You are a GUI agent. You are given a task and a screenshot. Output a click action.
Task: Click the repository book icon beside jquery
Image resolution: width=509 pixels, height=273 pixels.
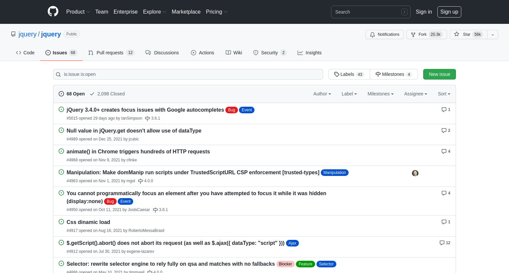click(x=13, y=34)
